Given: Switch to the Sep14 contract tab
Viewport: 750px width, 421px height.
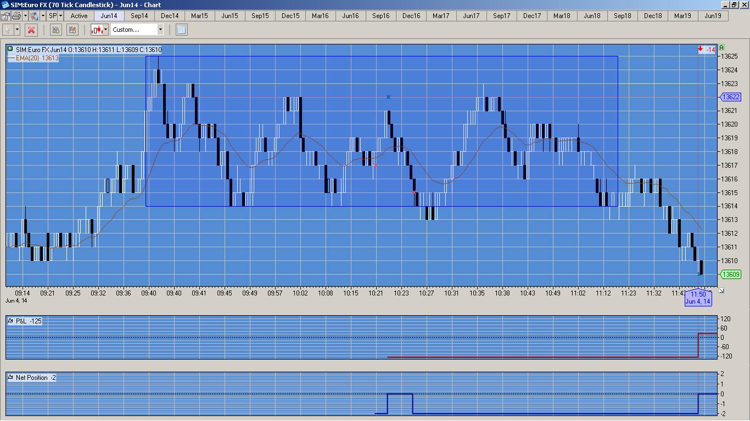Looking at the screenshot, I should point(139,16).
